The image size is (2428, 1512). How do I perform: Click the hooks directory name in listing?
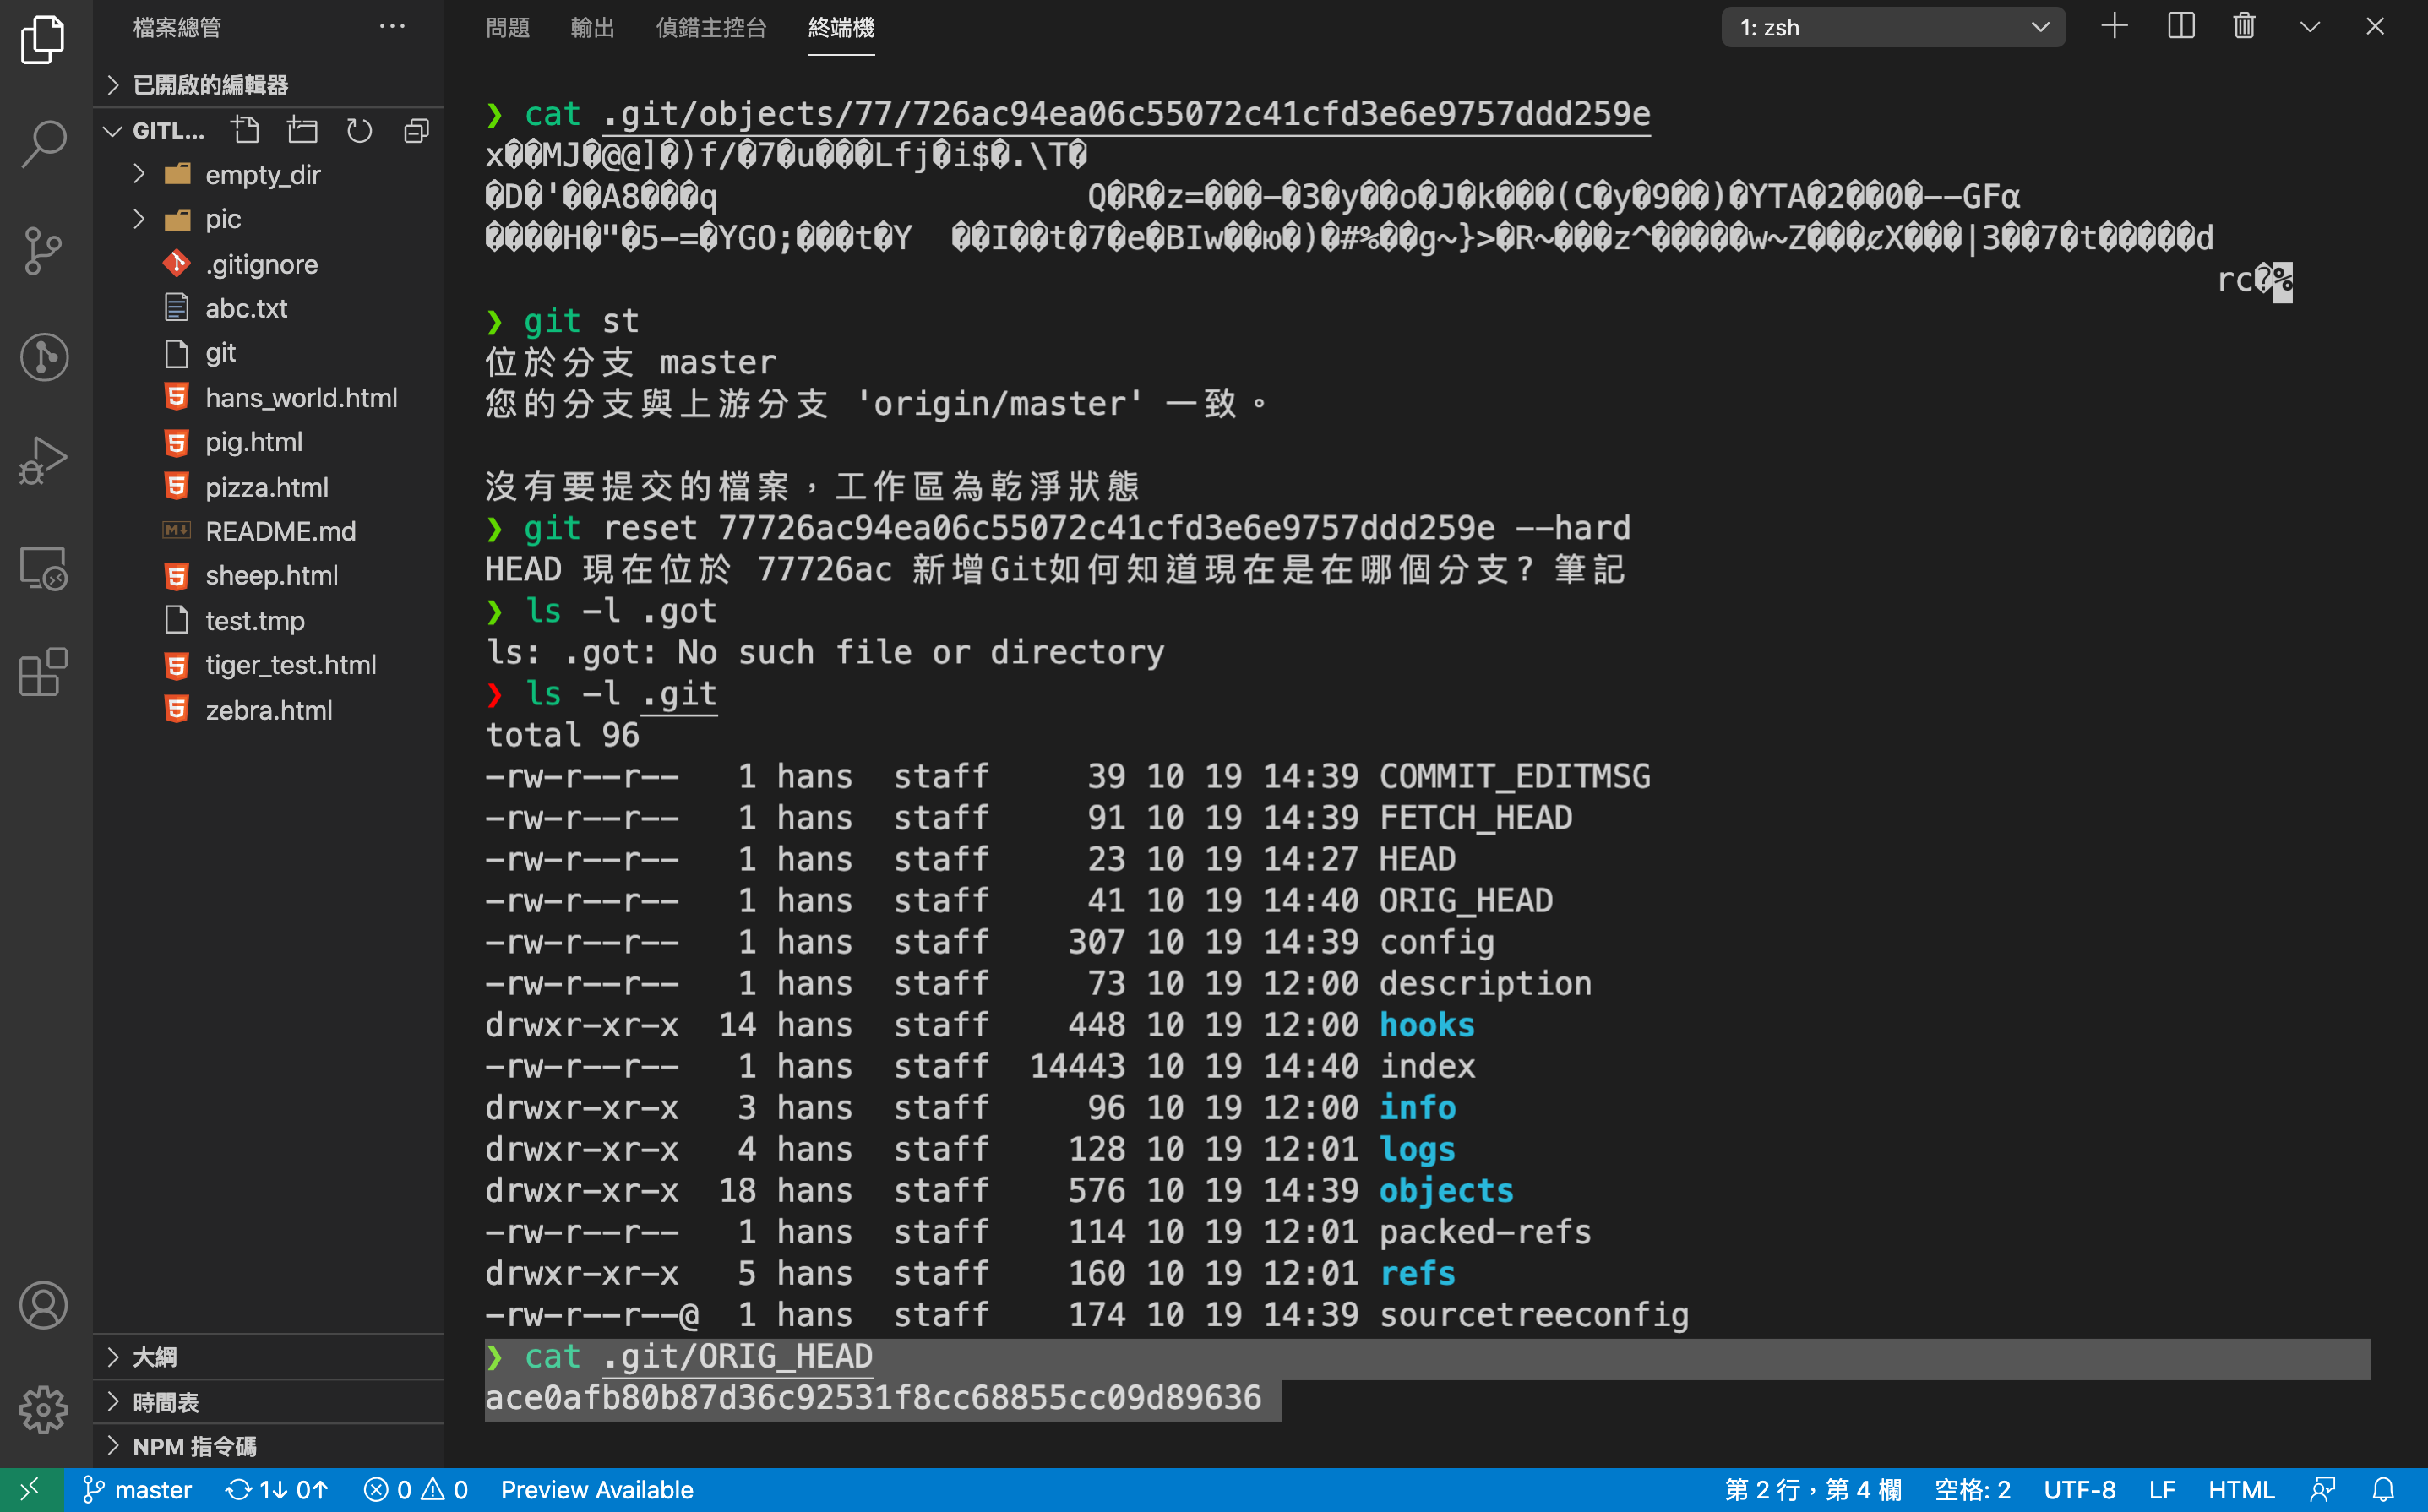click(1427, 1025)
